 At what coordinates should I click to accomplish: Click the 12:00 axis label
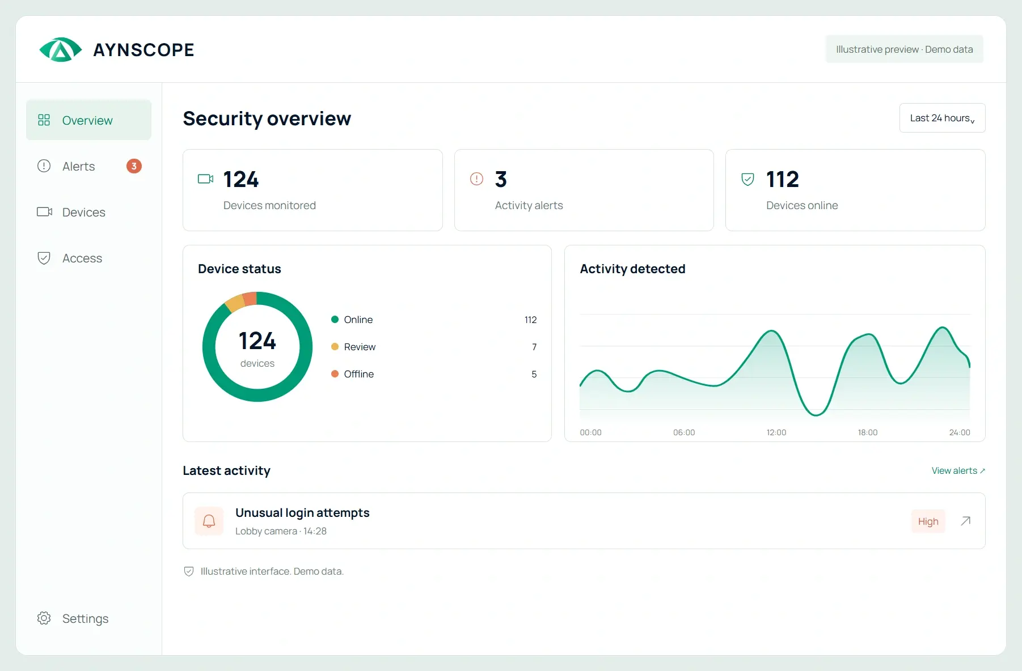776,432
